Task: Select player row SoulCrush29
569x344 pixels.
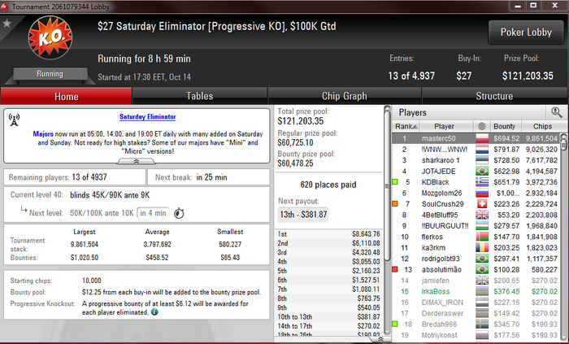Action: (x=476, y=204)
